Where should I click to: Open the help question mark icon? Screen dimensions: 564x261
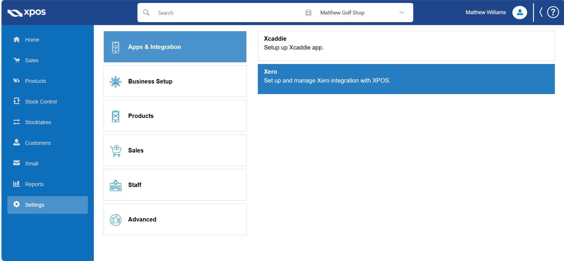(553, 12)
